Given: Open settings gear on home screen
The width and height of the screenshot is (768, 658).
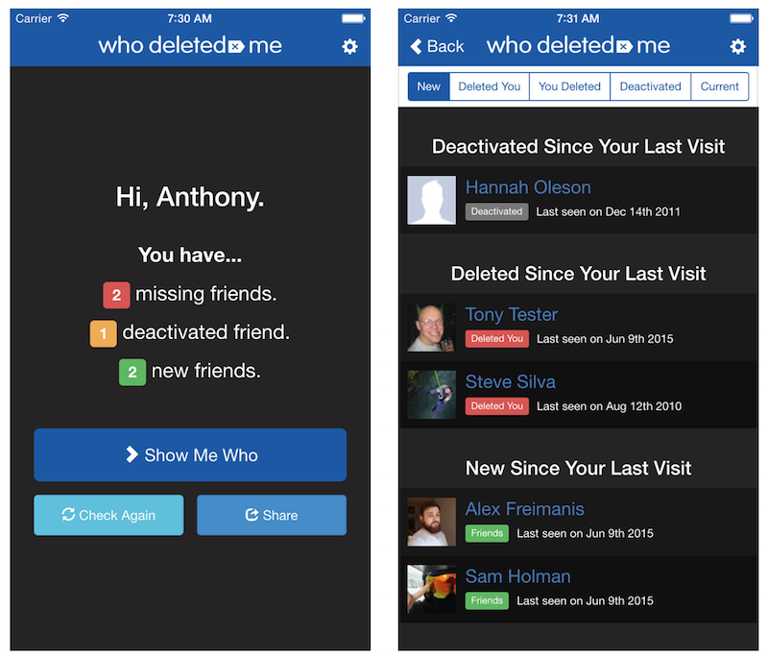Looking at the screenshot, I should pos(349,47).
